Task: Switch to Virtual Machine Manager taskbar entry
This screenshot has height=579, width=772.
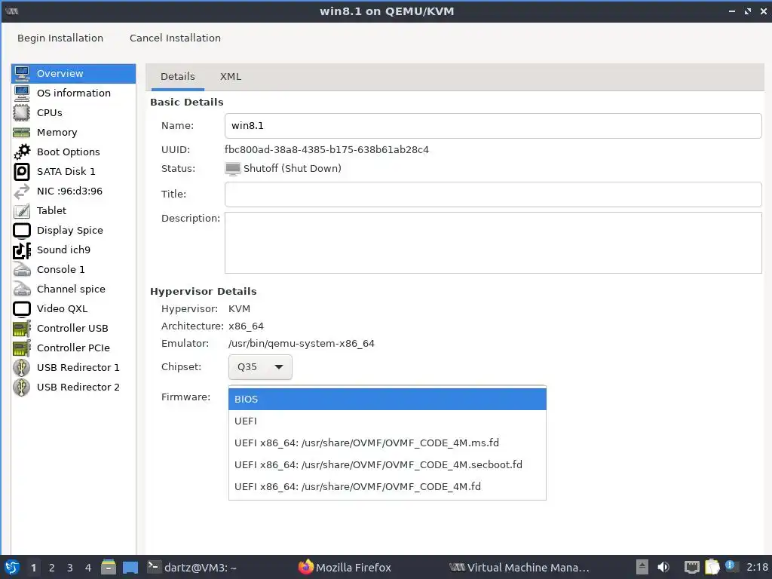Action: coord(519,567)
